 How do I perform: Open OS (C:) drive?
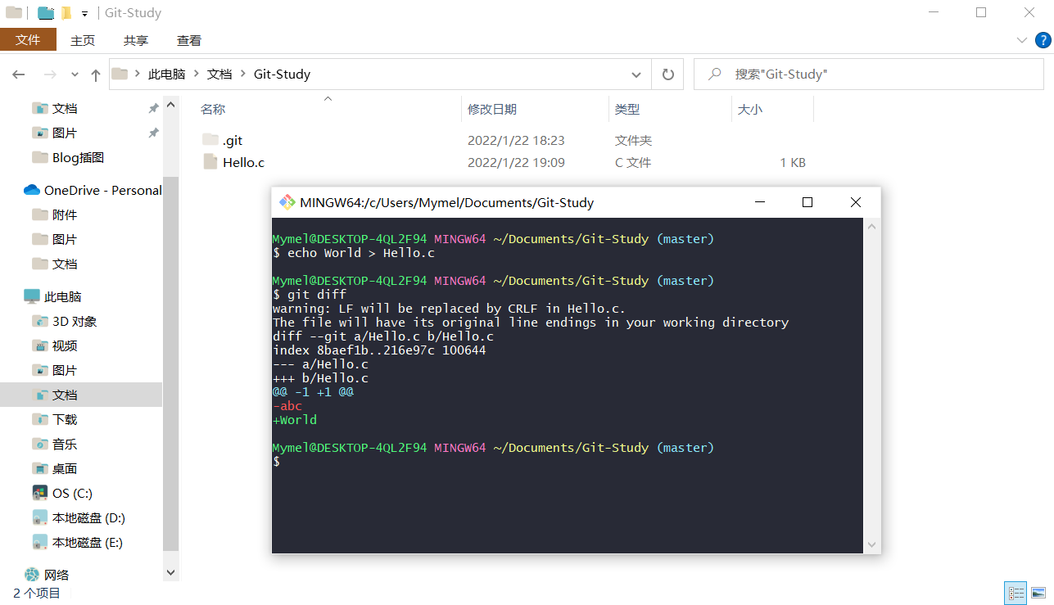point(72,493)
